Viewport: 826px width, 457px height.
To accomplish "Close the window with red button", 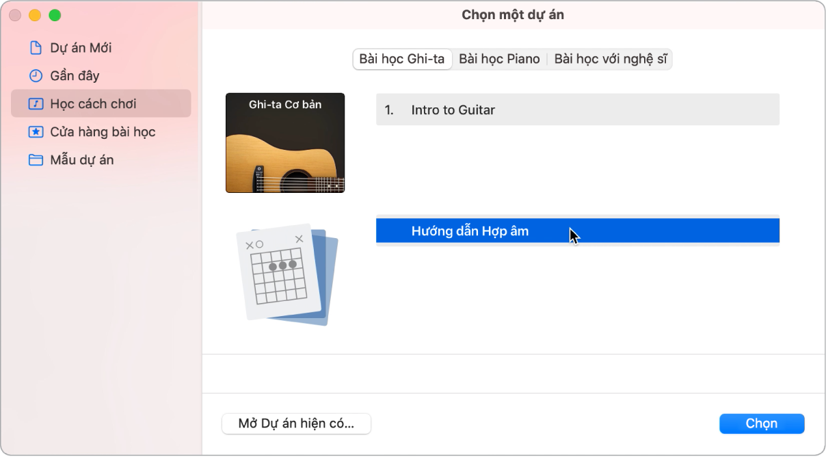I will (15, 15).
